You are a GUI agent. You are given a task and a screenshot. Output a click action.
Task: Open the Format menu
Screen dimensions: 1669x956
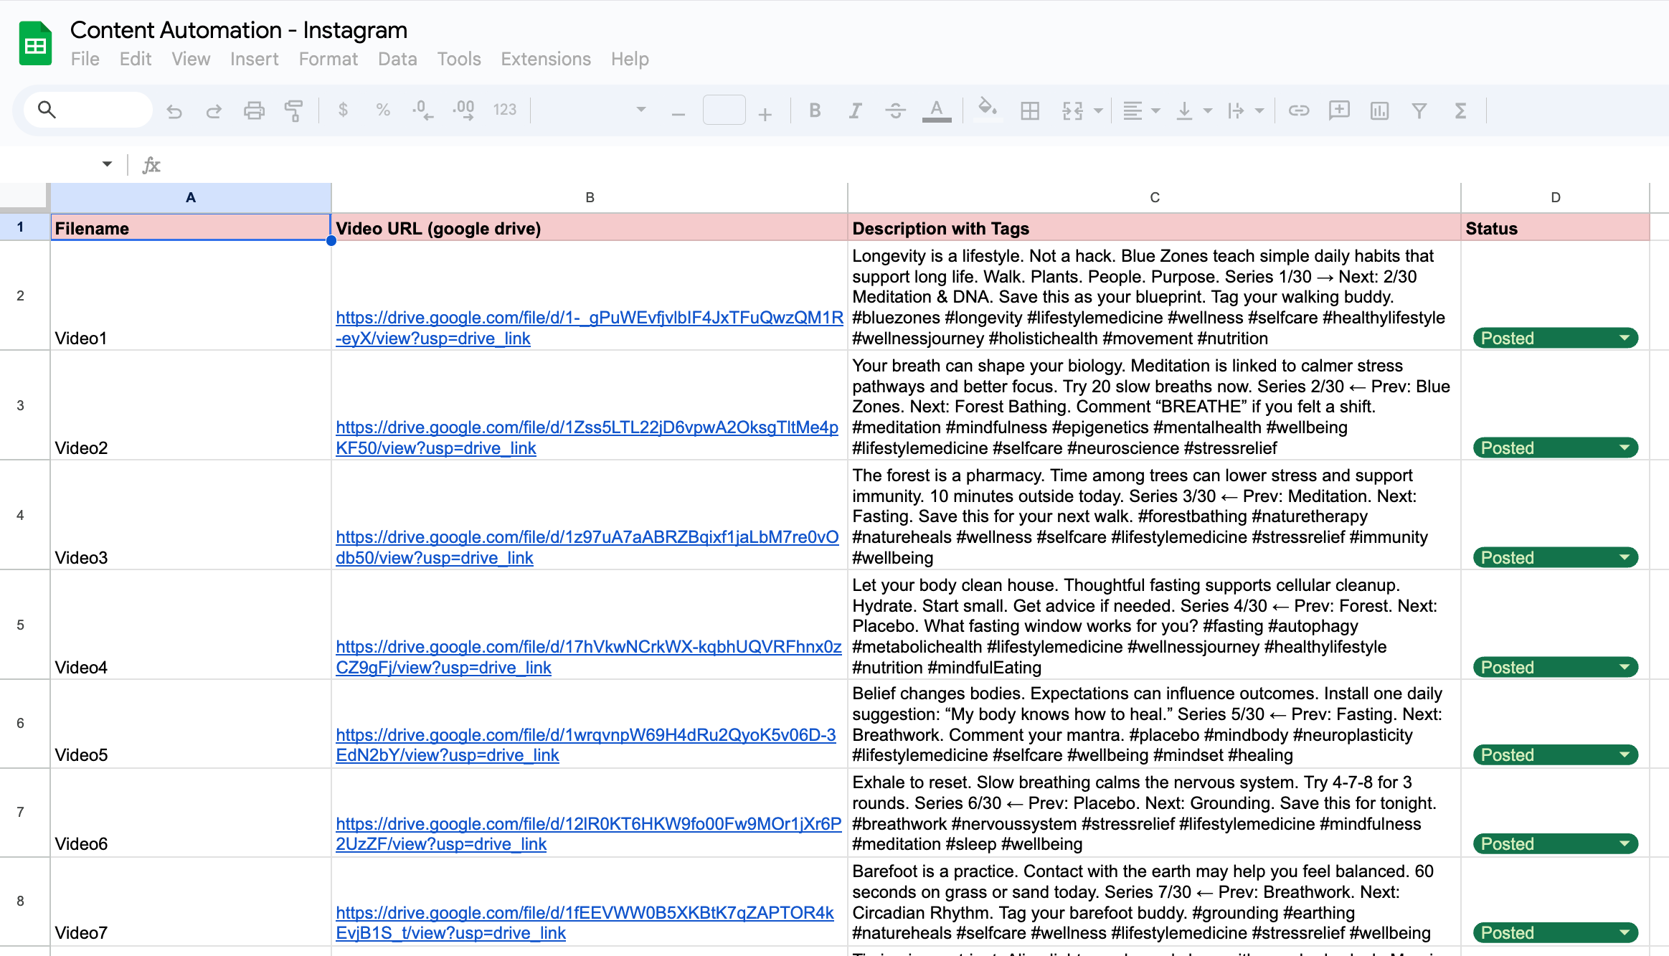coord(328,59)
